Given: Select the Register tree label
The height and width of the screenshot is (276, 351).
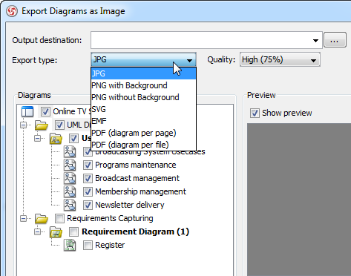Looking at the screenshot, I should pos(110,245).
